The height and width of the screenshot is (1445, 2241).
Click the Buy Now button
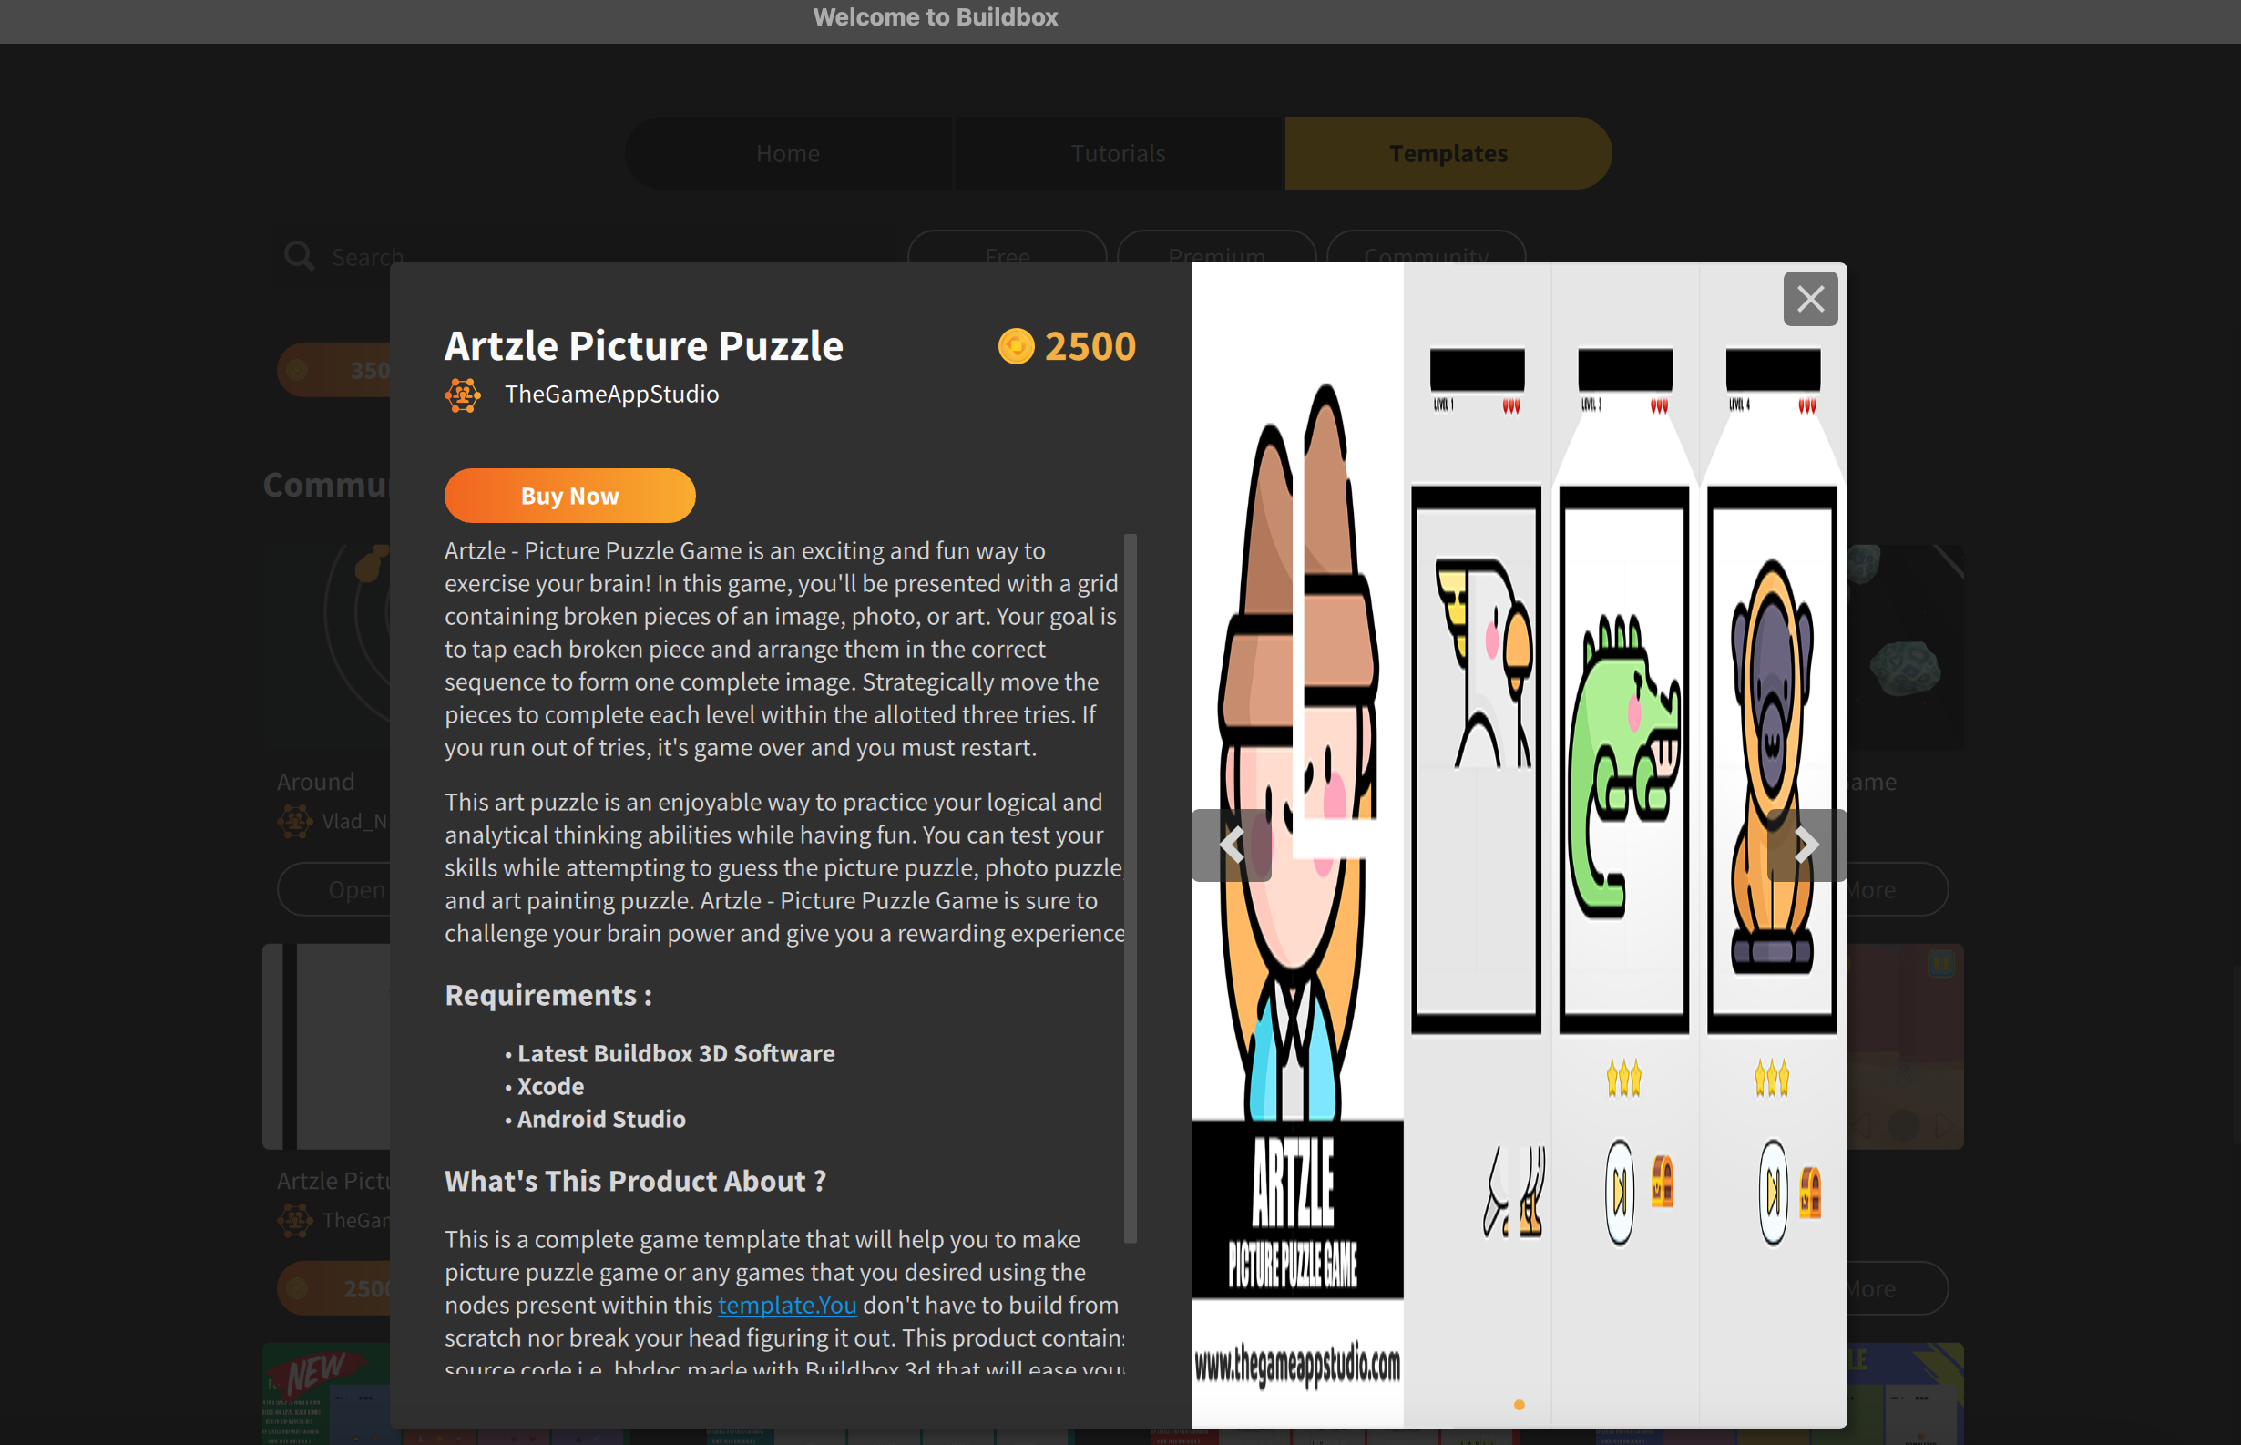(569, 496)
